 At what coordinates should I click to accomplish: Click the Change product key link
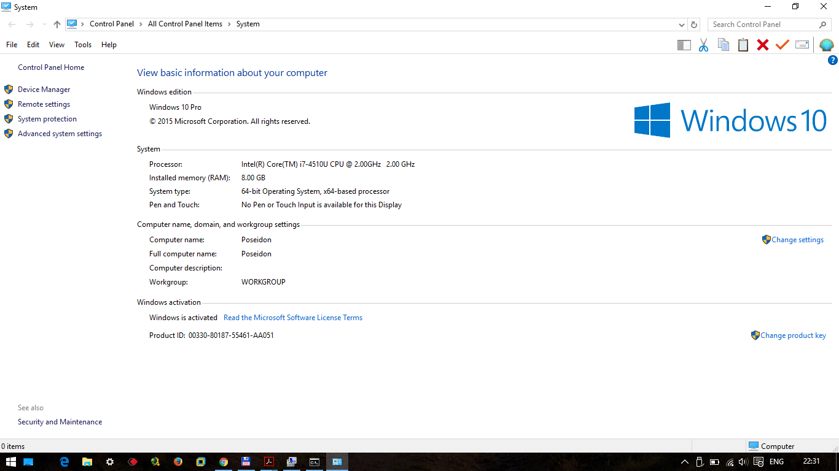point(793,335)
